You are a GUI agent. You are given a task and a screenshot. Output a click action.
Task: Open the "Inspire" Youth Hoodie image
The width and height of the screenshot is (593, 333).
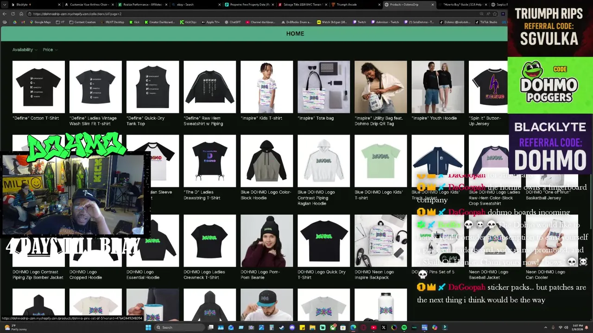click(437, 87)
